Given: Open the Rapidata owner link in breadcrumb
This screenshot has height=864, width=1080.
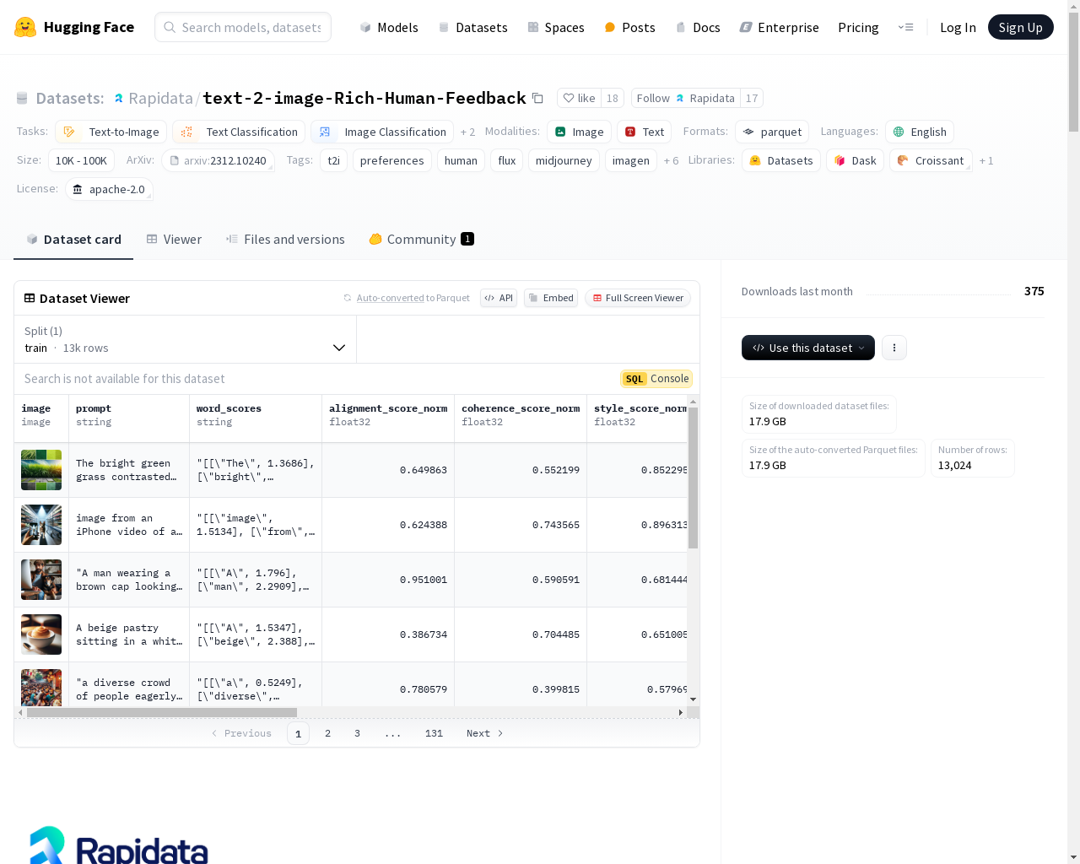Looking at the screenshot, I should pos(160,98).
